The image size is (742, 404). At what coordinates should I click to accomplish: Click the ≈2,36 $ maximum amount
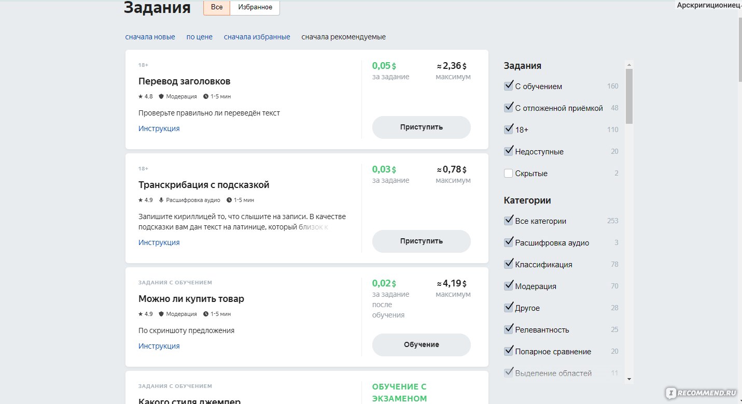pos(452,66)
